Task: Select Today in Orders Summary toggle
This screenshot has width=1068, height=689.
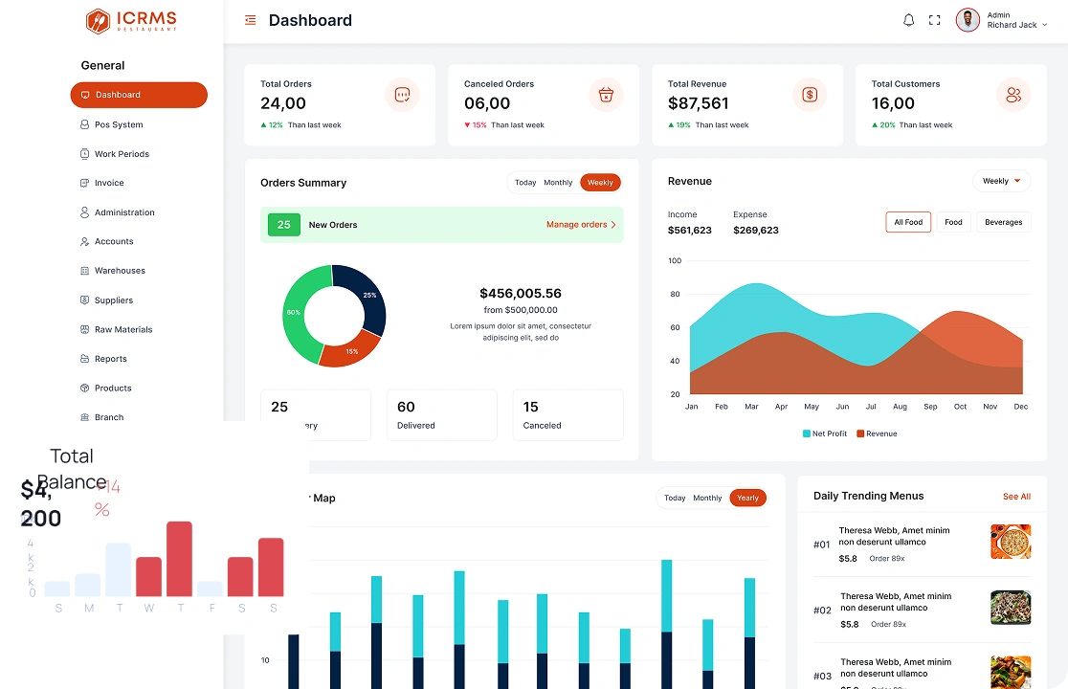Action: [525, 183]
